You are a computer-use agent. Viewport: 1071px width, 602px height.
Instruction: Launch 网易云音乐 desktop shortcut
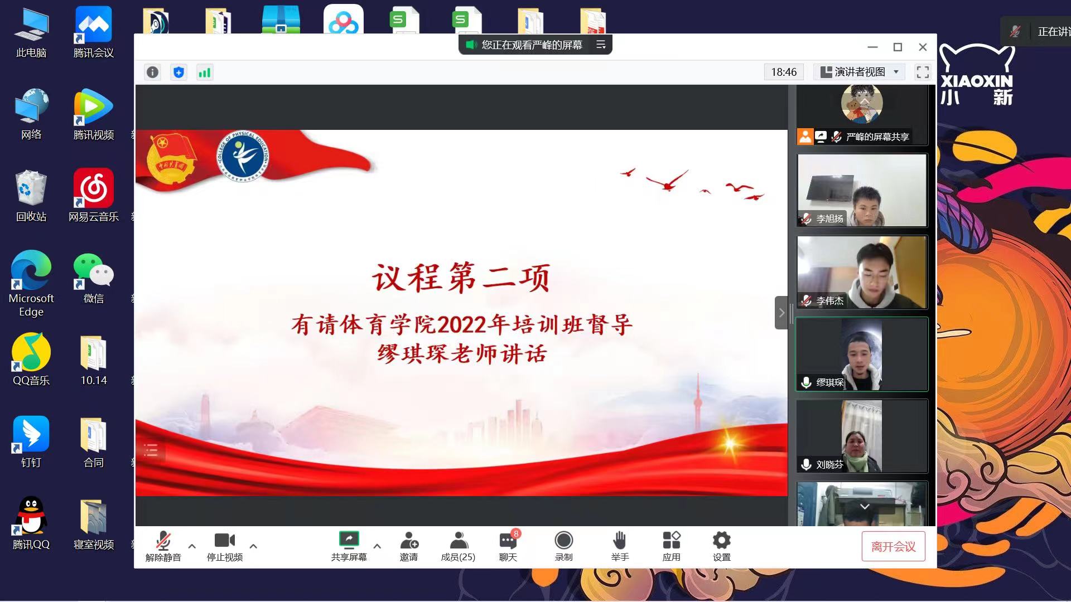(94, 196)
